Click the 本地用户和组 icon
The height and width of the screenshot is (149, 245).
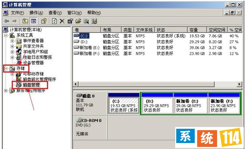click(x=19, y=52)
